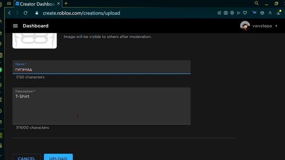The image size is (285, 160).
Task: Click the Description text area
Action: pyautogui.click(x=102, y=106)
